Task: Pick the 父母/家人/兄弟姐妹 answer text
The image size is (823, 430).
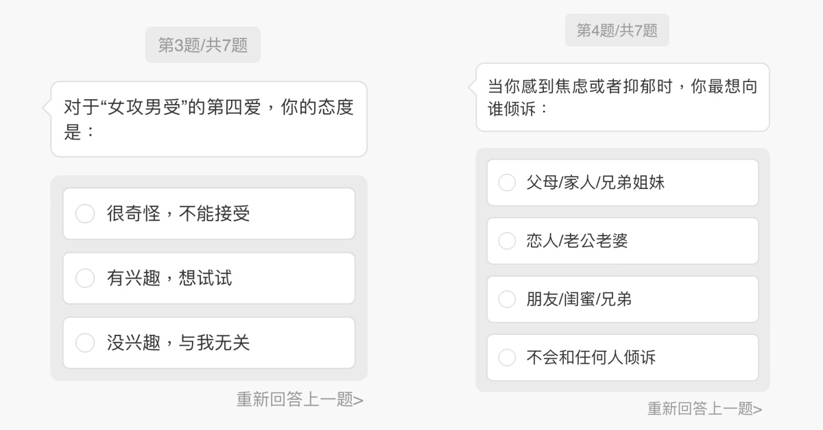Action: (595, 183)
